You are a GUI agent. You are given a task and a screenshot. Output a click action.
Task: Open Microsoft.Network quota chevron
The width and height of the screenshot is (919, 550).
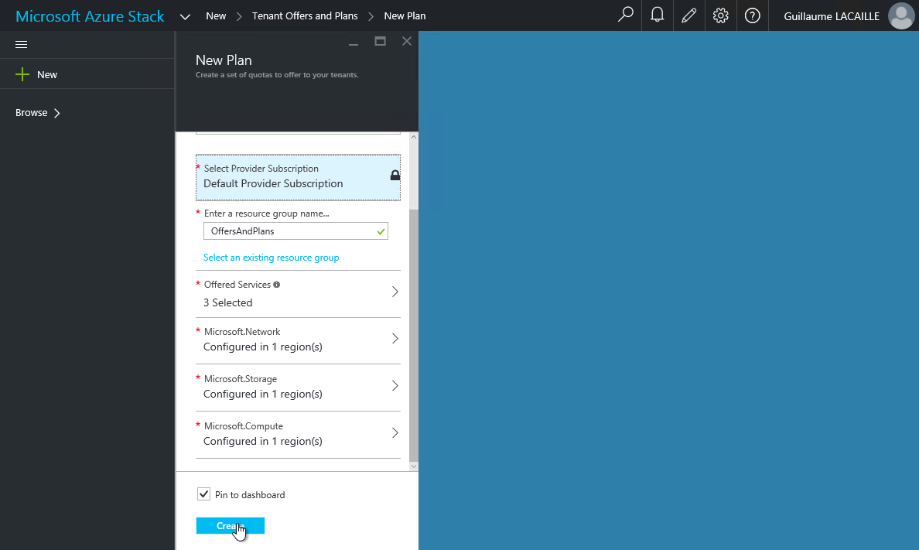(395, 339)
